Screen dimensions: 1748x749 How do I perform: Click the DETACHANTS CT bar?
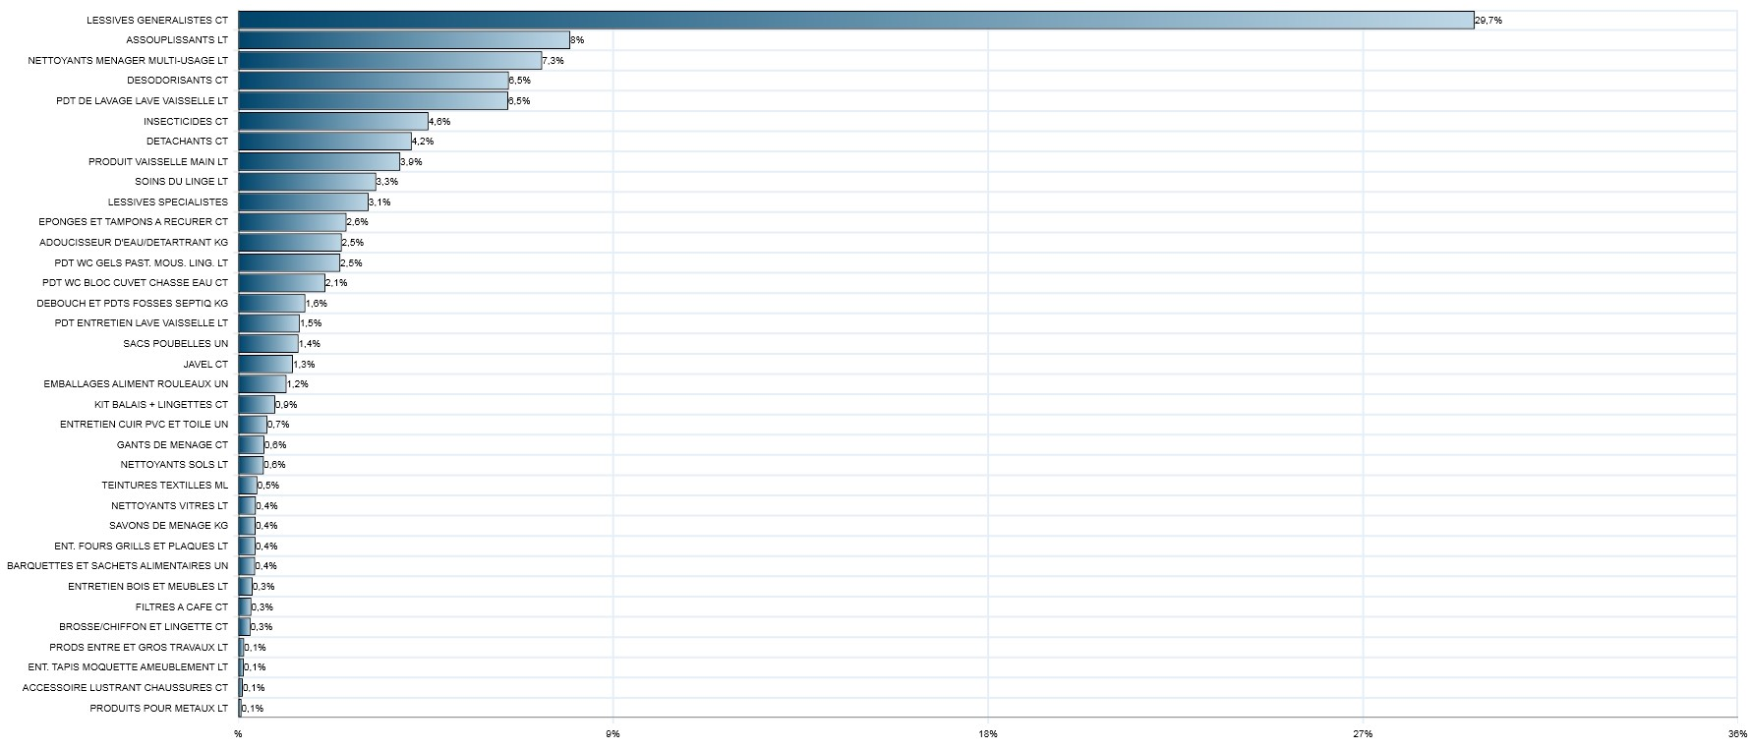324,142
